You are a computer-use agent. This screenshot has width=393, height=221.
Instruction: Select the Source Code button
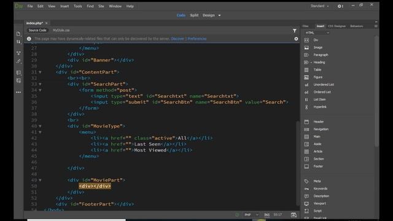[37, 30]
